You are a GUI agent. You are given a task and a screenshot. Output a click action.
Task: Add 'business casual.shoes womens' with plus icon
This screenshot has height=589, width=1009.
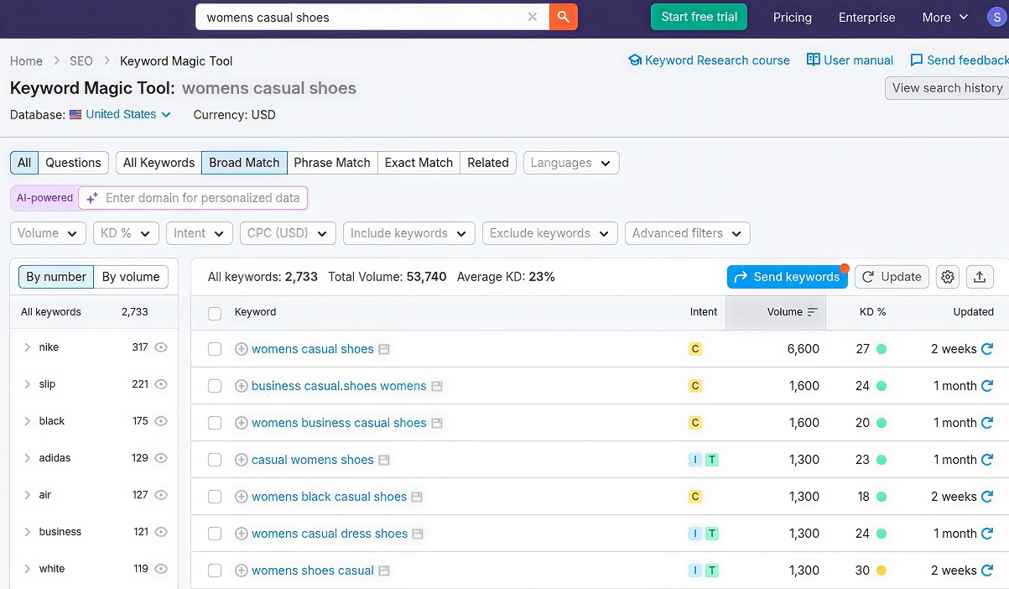tap(242, 386)
